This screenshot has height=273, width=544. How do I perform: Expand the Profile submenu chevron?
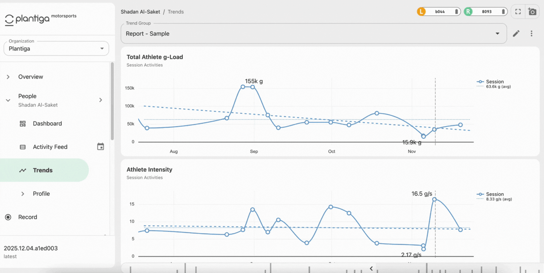tap(23, 194)
